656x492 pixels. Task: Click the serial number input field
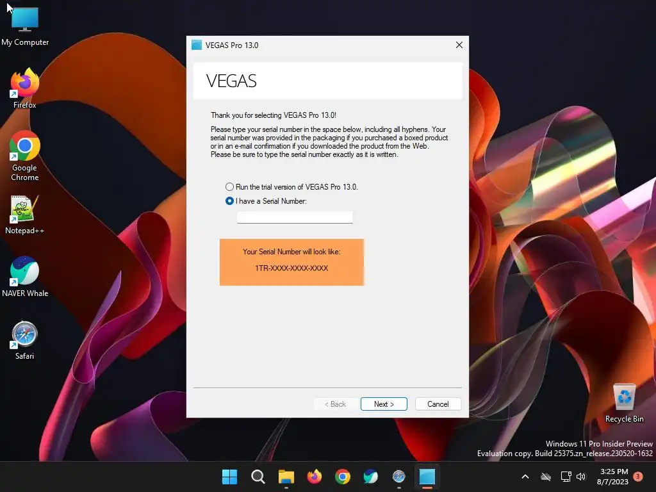tap(295, 217)
